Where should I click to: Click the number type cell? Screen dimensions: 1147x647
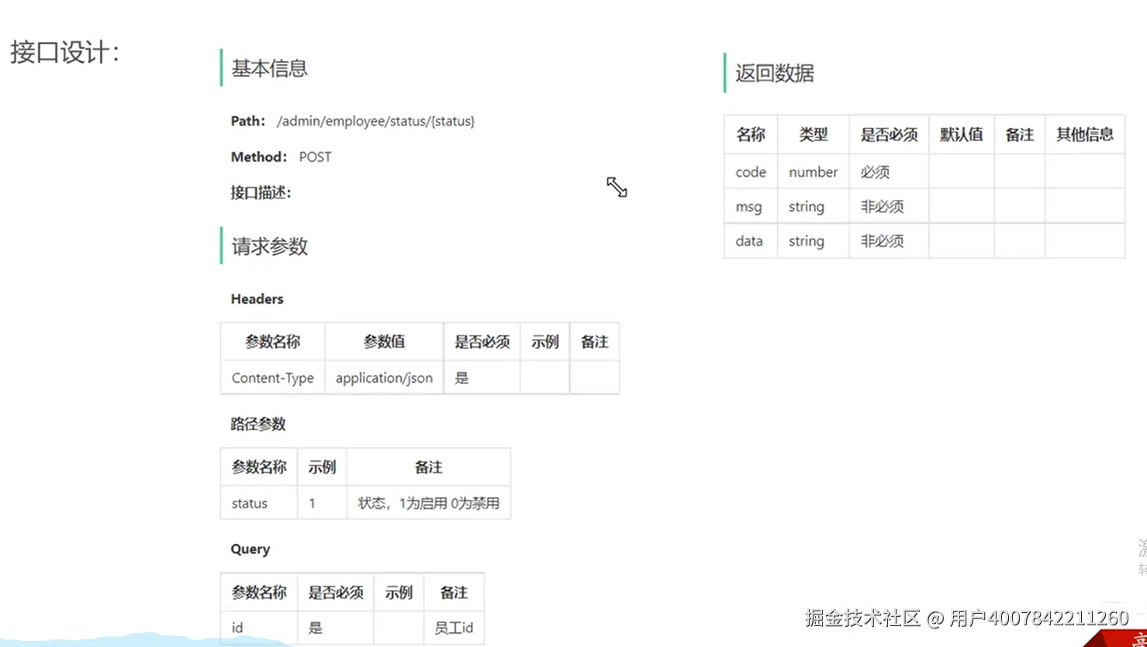click(813, 172)
